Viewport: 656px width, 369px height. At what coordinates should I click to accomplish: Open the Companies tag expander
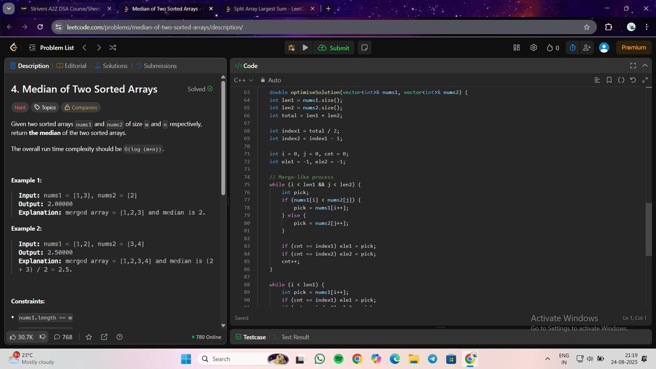tap(80, 108)
